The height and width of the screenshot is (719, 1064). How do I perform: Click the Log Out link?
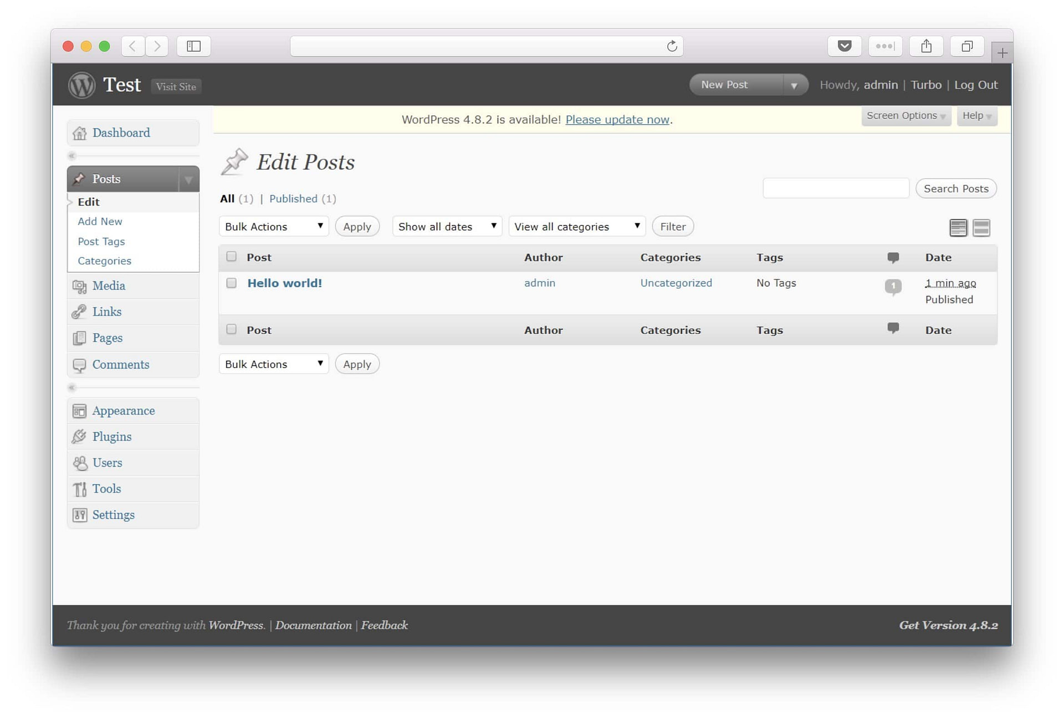click(x=976, y=85)
